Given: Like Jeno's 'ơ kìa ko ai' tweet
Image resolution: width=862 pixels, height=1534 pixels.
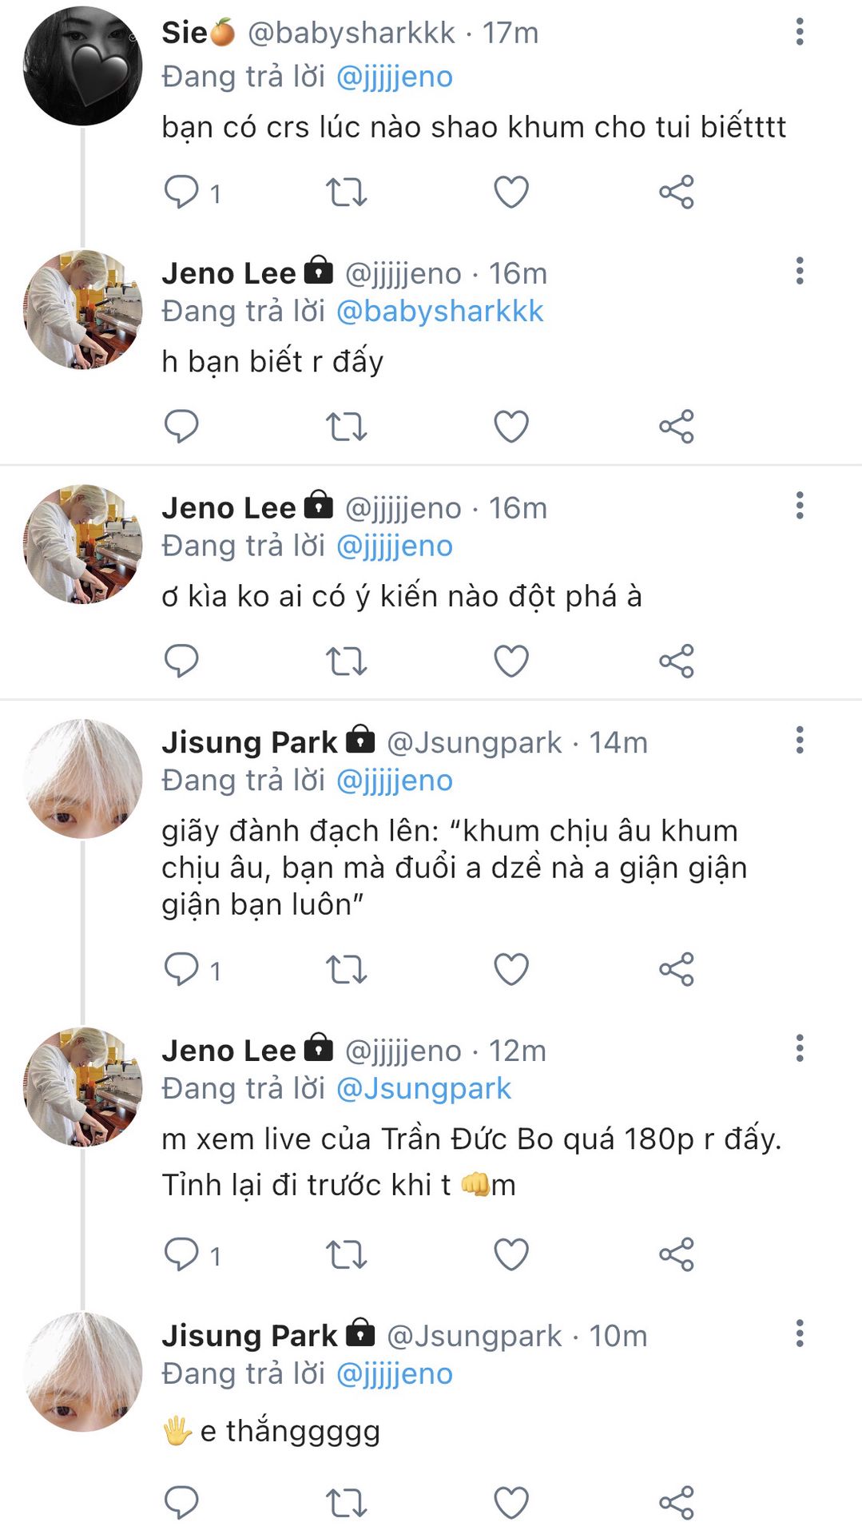Looking at the screenshot, I should pos(511,661).
